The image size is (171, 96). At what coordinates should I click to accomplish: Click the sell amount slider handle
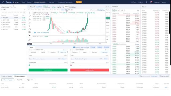pyautogui.click(x=71, y=65)
